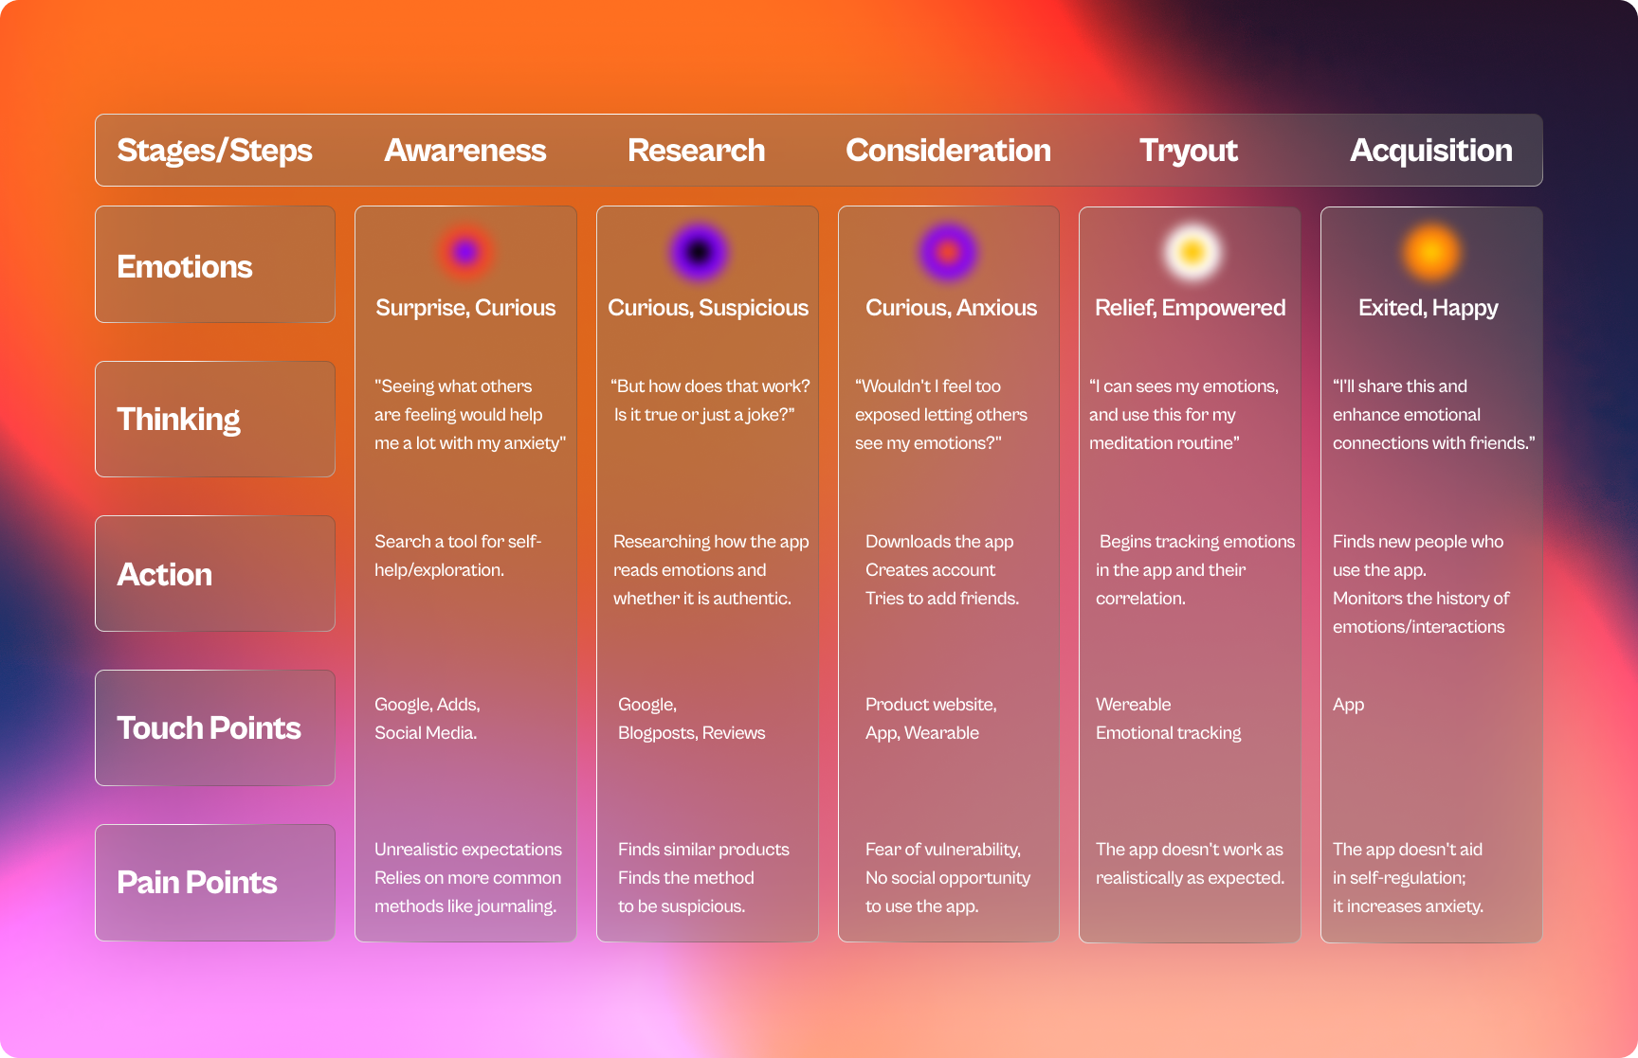The height and width of the screenshot is (1058, 1638).
Task: Click the quote 'Wouldn't I feel too exposed'
Action: (x=941, y=415)
